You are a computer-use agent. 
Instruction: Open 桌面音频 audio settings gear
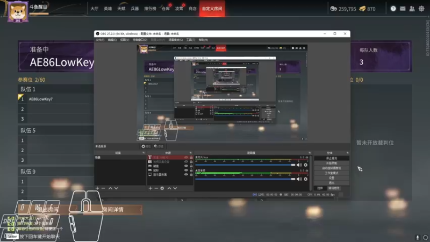(x=306, y=179)
